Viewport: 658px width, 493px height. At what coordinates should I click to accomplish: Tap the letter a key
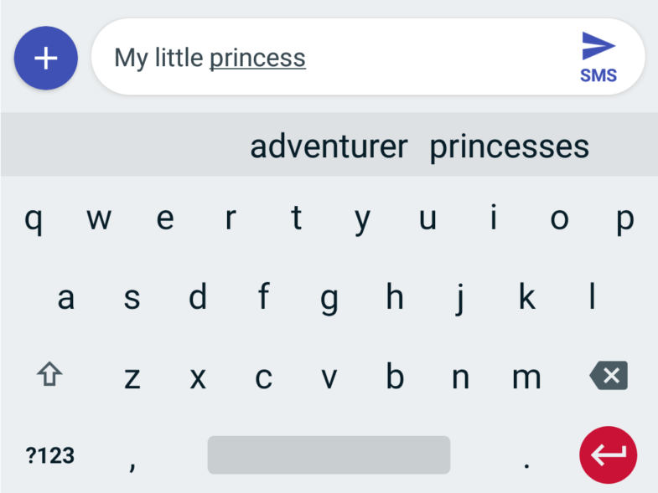click(66, 298)
